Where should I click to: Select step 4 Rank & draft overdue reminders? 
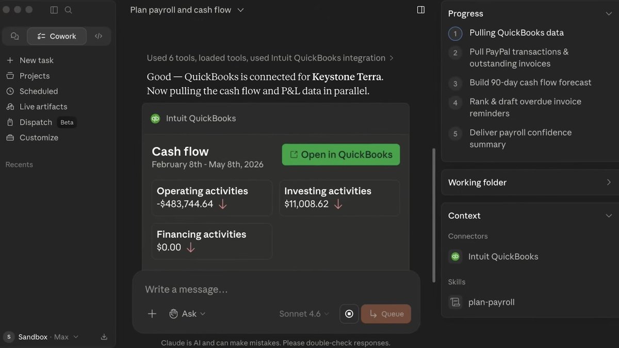click(x=525, y=107)
